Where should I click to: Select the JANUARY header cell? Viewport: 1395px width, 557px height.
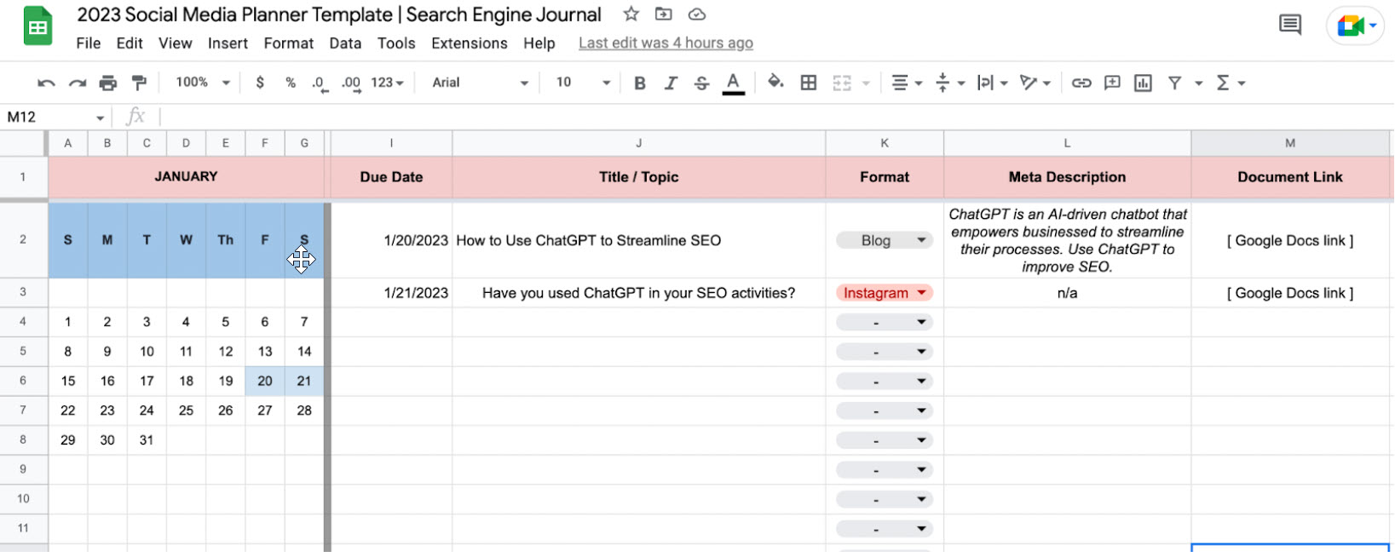pyautogui.click(x=186, y=177)
